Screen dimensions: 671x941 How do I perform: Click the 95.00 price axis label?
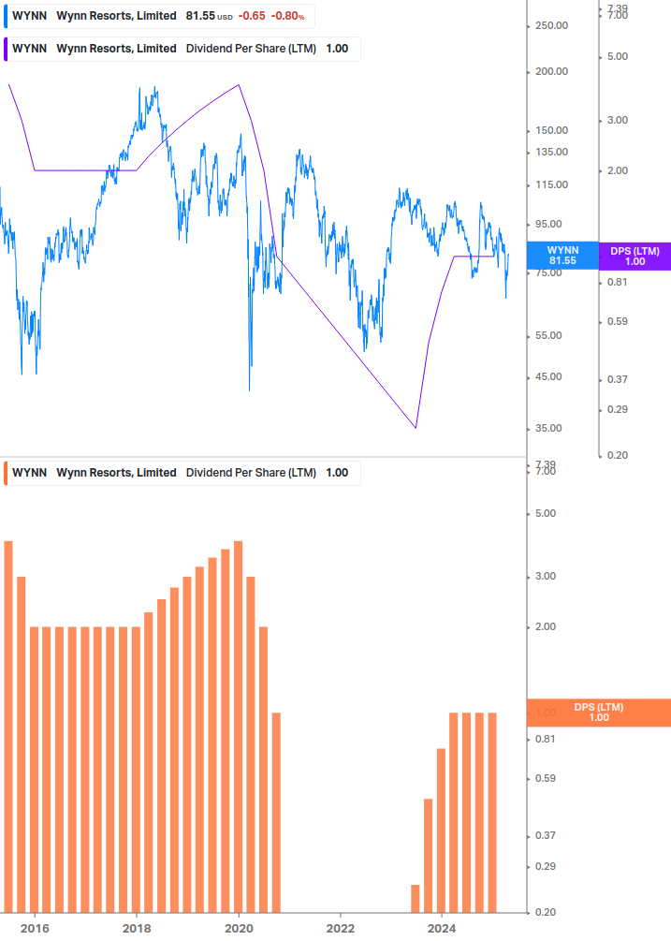(548, 225)
